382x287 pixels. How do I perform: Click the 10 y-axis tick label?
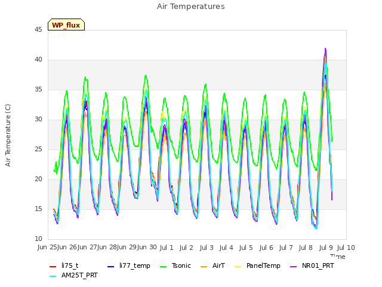click(x=38, y=239)
